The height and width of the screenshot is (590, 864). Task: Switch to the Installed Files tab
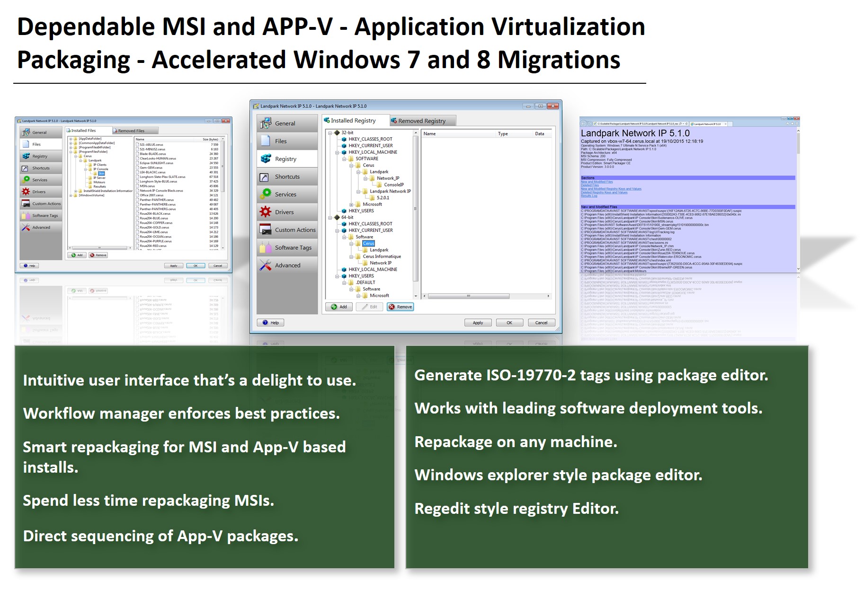[x=89, y=131]
